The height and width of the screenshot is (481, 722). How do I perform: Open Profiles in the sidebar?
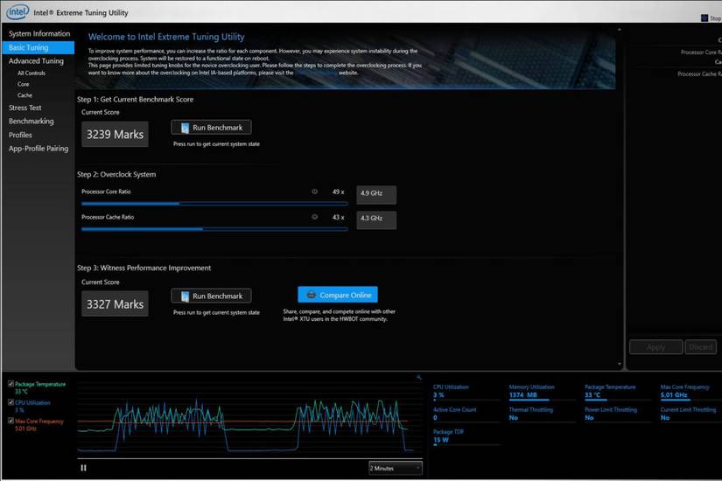point(20,135)
